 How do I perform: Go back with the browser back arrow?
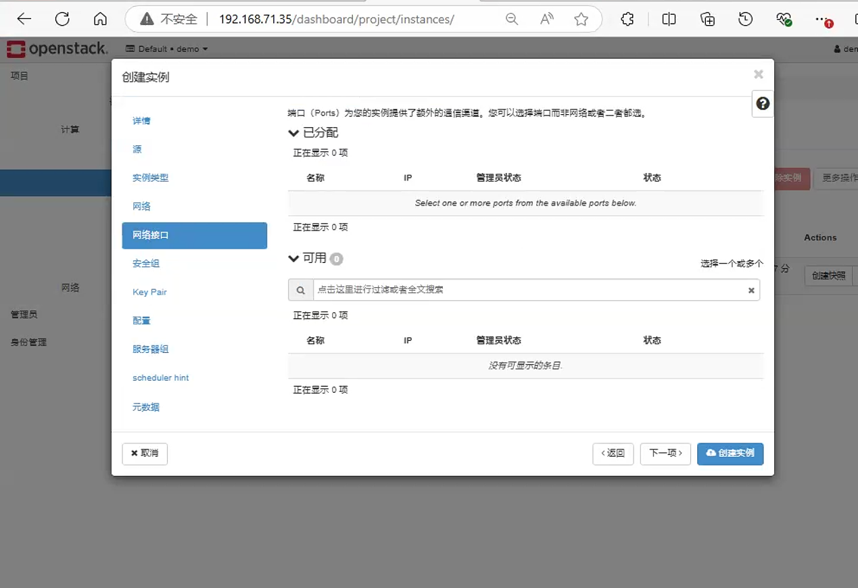(24, 20)
